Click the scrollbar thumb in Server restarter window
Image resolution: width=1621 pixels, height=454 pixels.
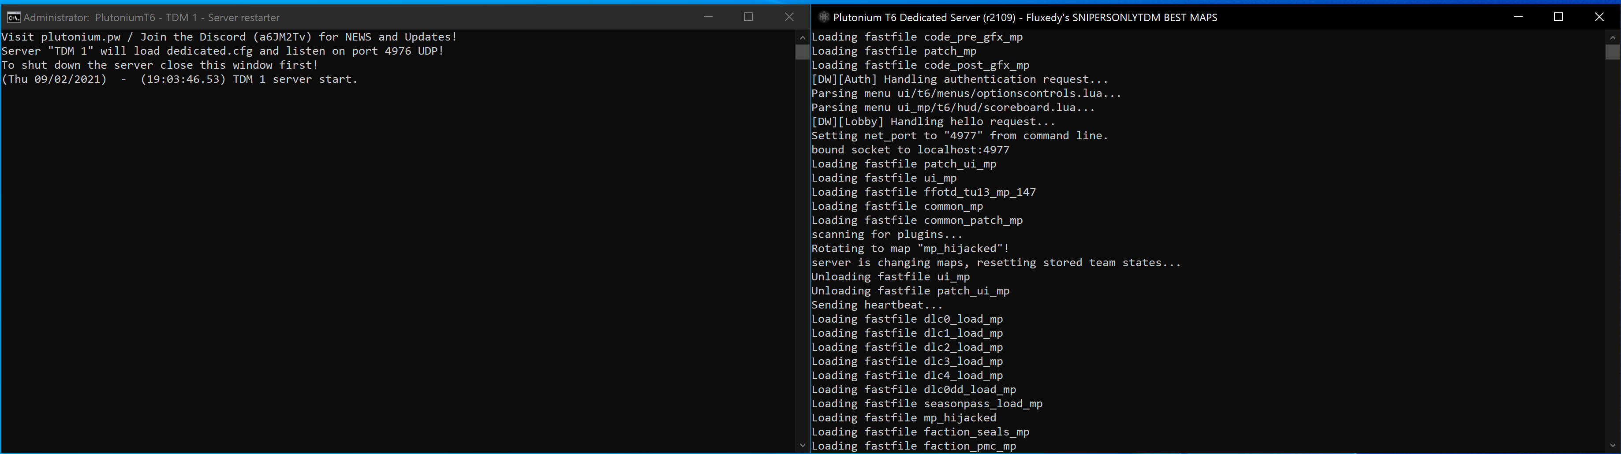(x=802, y=52)
